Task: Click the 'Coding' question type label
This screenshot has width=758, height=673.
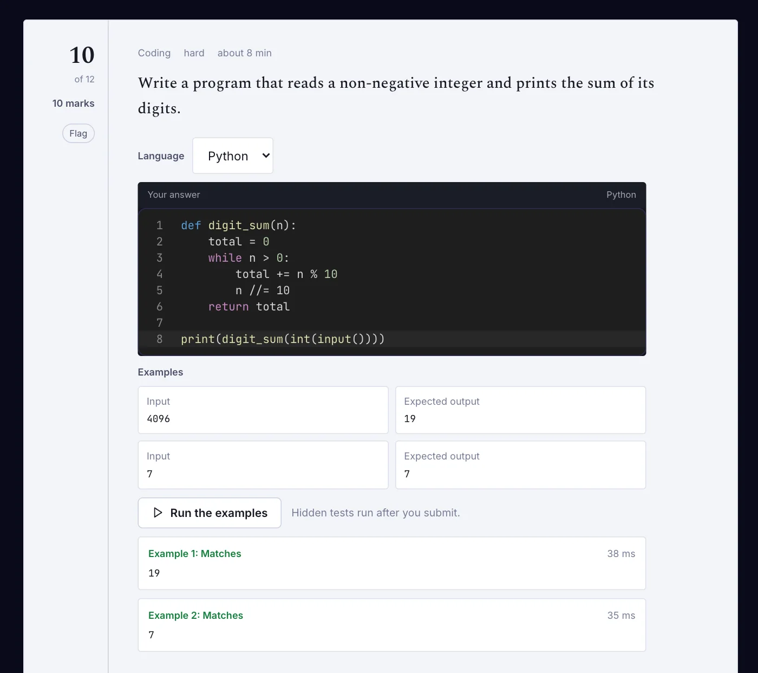Action: click(154, 53)
